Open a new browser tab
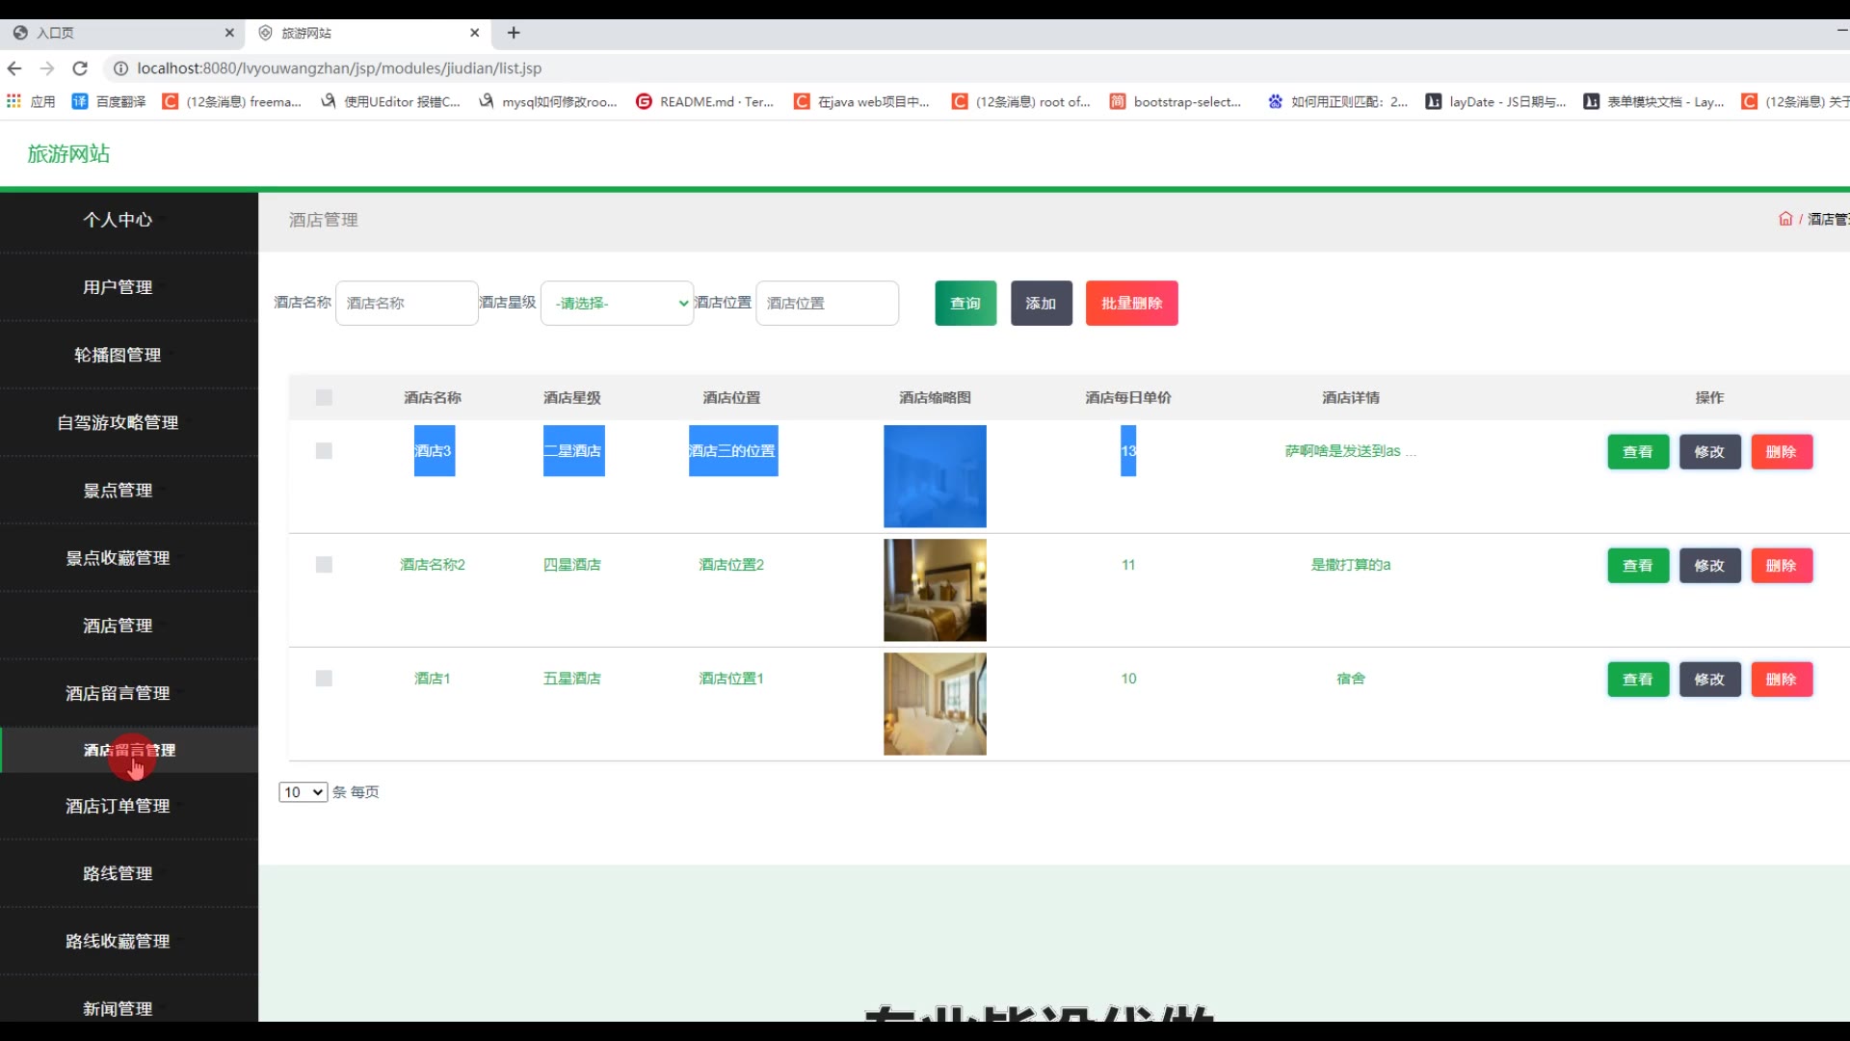 pyautogui.click(x=514, y=33)
